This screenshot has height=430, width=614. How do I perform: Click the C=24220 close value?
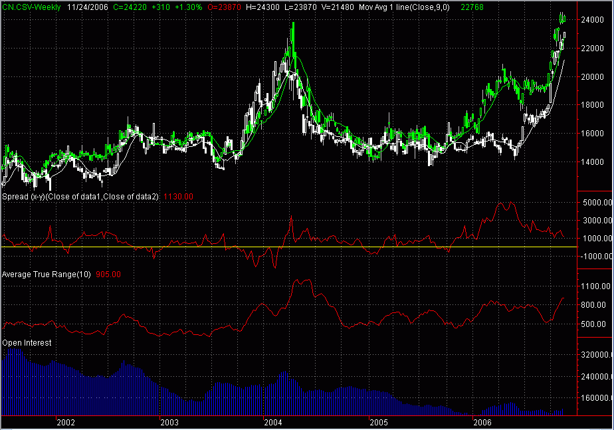click(x=130, y=7)
